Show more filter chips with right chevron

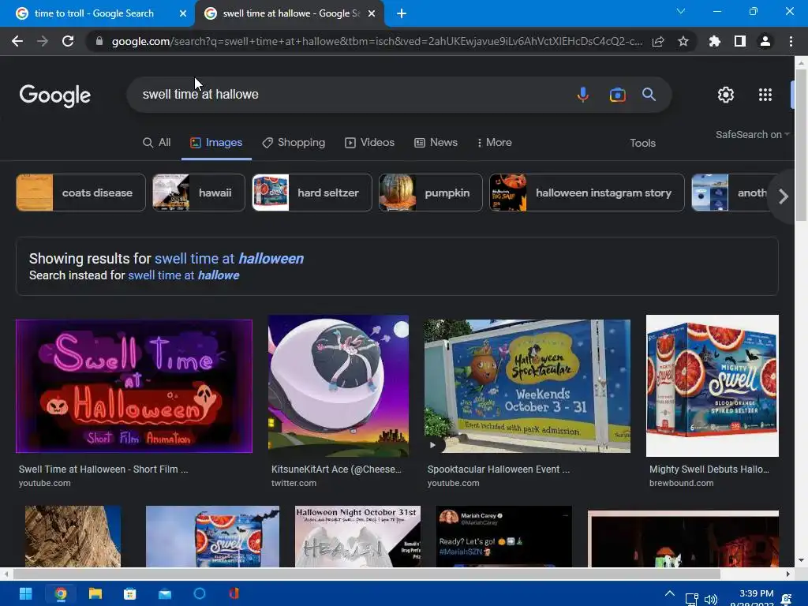pyautogui.click(x=784, y=196)
